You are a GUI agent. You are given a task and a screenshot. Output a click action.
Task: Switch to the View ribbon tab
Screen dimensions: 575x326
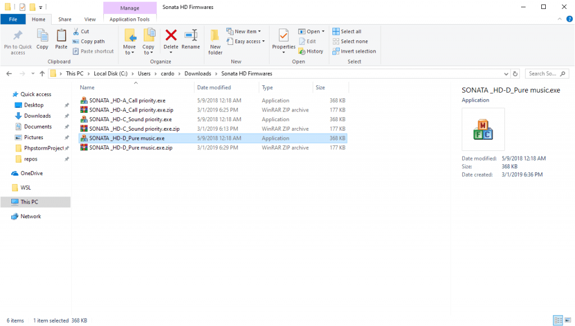coord(90,19)
